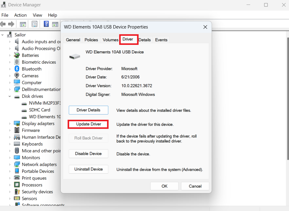Select the Human Interface Devices icon
This screenshot has width=289, height=211.
coord(17,137)
